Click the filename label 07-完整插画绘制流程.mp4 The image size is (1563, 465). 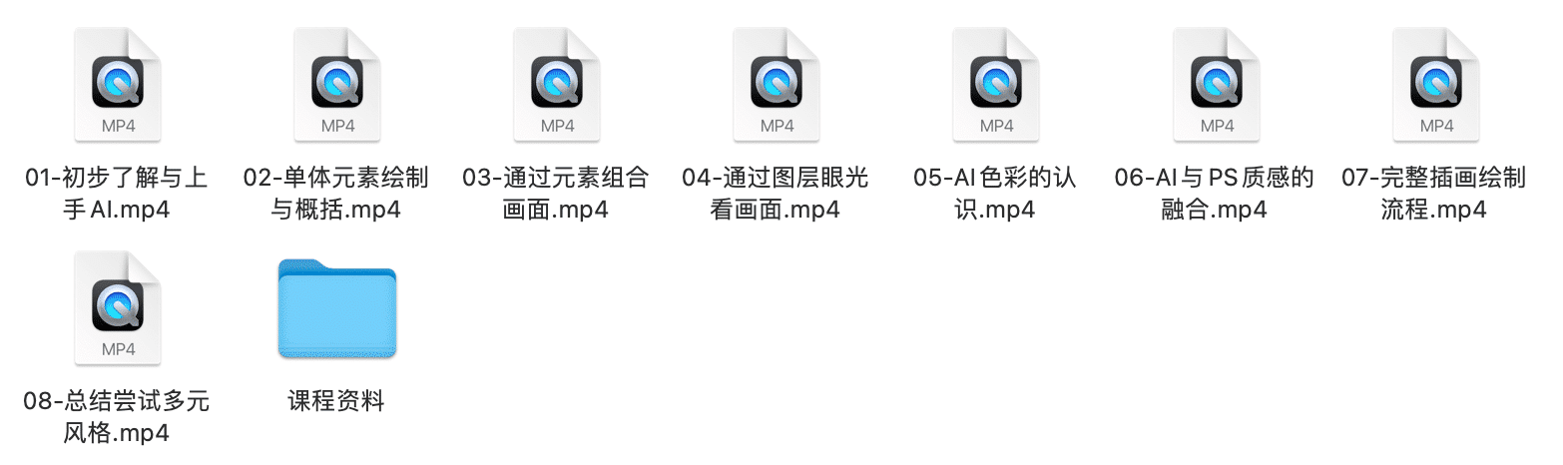click(1434, 194)
